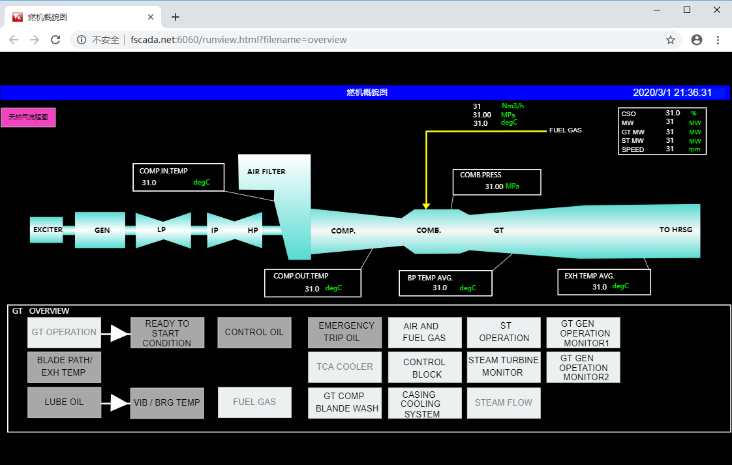This screenshot has width=732, height=465.
Task: Go back to the previous page
Action: [x=14, y=40]
